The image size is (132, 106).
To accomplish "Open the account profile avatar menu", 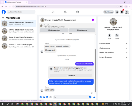I will (127, 12).
